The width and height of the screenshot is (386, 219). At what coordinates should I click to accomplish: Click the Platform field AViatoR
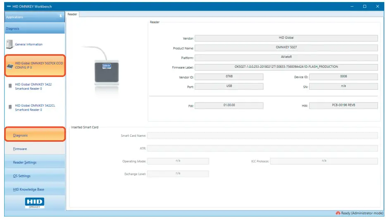[x=286, y=57]
